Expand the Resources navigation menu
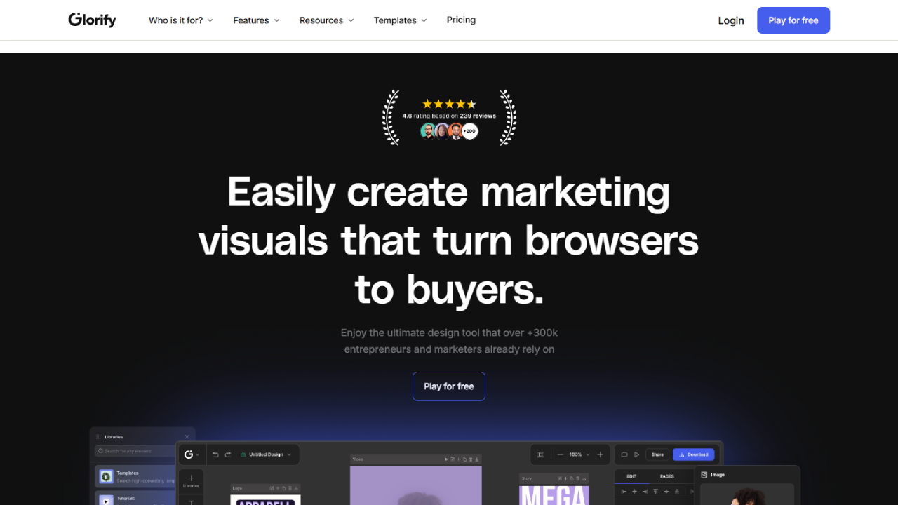This screenshot has width=898, height=505. click(327, 20)
